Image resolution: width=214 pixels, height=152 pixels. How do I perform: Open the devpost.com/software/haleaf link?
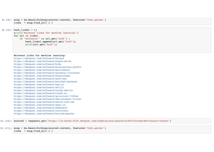[39, 58]
